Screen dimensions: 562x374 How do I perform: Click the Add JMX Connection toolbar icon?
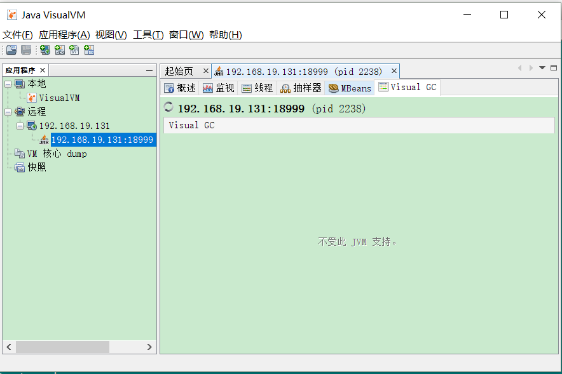(x=60, y=50)
